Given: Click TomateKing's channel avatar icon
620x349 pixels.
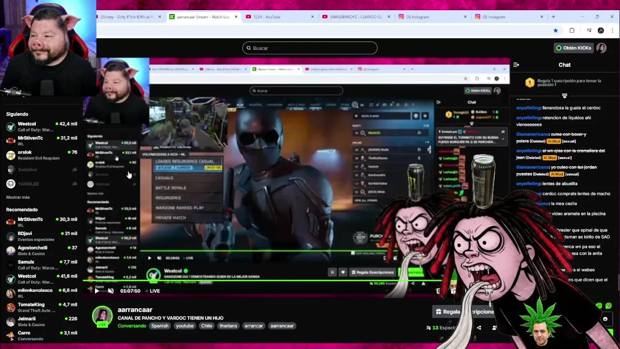Looking at the screenshot, I should pos(11,307).
